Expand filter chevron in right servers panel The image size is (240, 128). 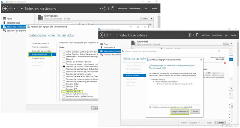coord(230,49)
